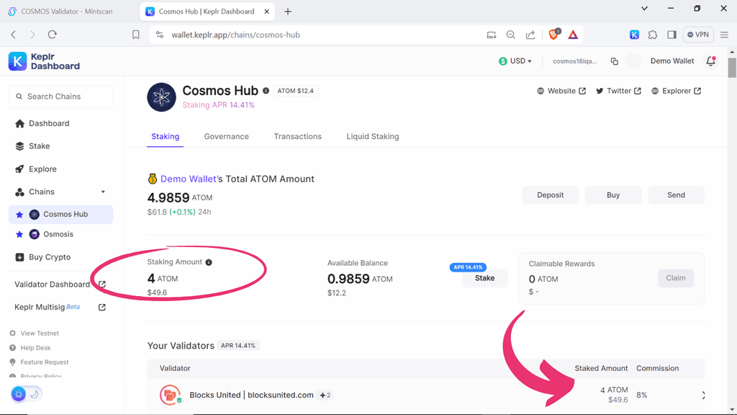
Task: Open the Blocks United validator avatar
Action: pos(171,395)
